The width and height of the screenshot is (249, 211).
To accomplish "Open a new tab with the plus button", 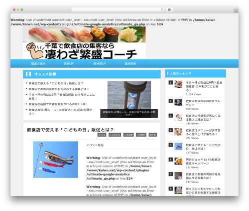I will [x=236, y=11].
